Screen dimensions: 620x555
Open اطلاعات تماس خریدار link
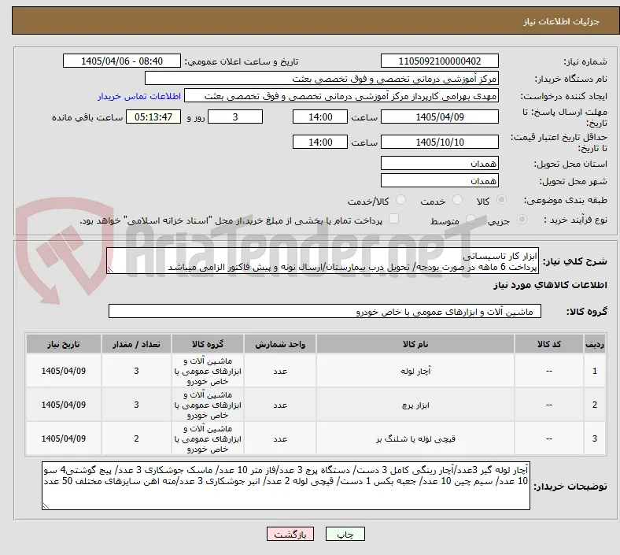139,96
